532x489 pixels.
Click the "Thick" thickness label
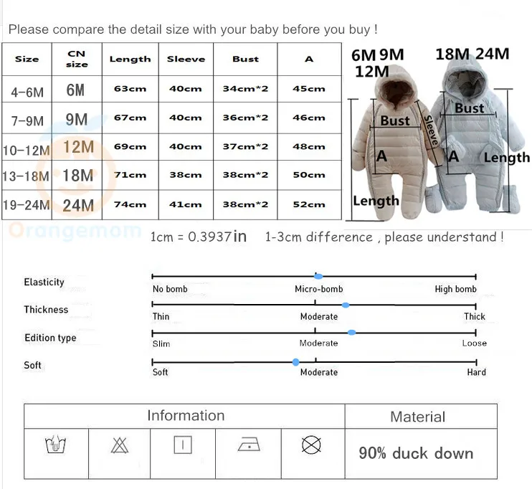point(475,317)
